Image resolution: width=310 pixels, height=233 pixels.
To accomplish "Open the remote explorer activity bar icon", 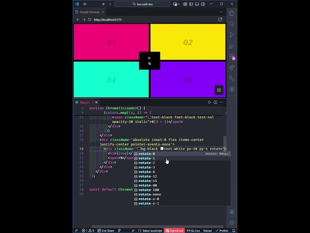I will click(x=232, y=79).
